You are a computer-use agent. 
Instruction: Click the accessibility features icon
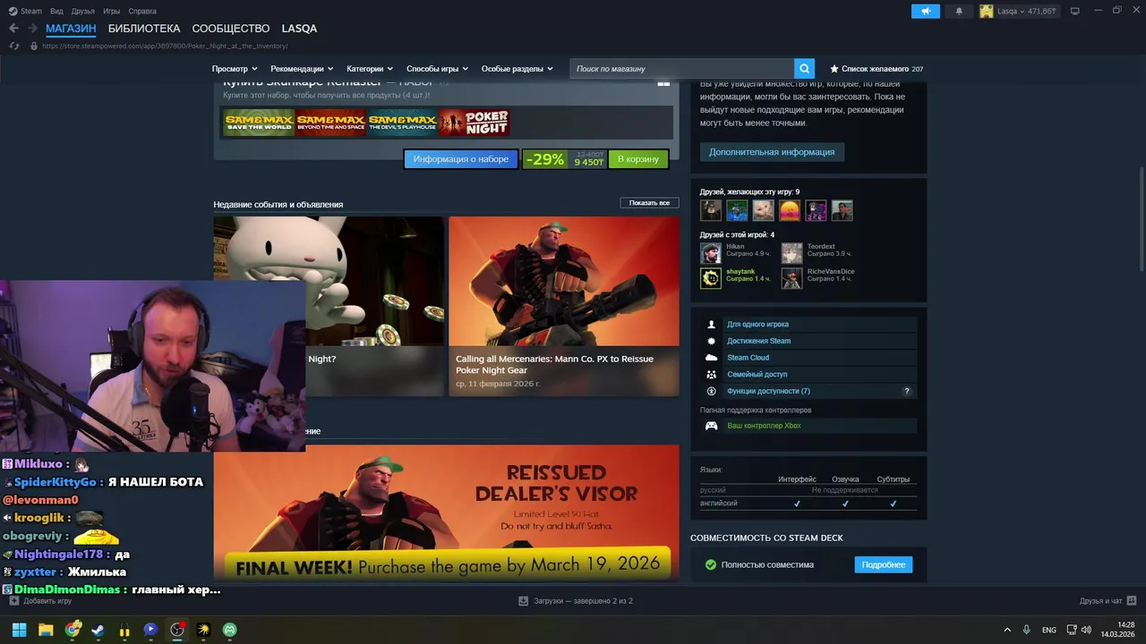tap(712, 391)
